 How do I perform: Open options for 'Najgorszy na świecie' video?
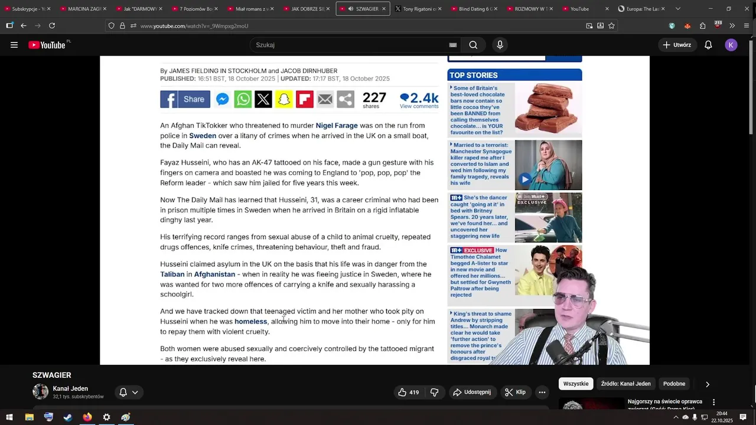pyautogui.click(x=713, y=402)
